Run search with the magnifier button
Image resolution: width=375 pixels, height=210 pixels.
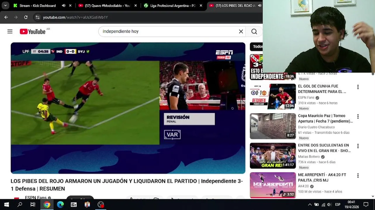[x=254, y=32]
